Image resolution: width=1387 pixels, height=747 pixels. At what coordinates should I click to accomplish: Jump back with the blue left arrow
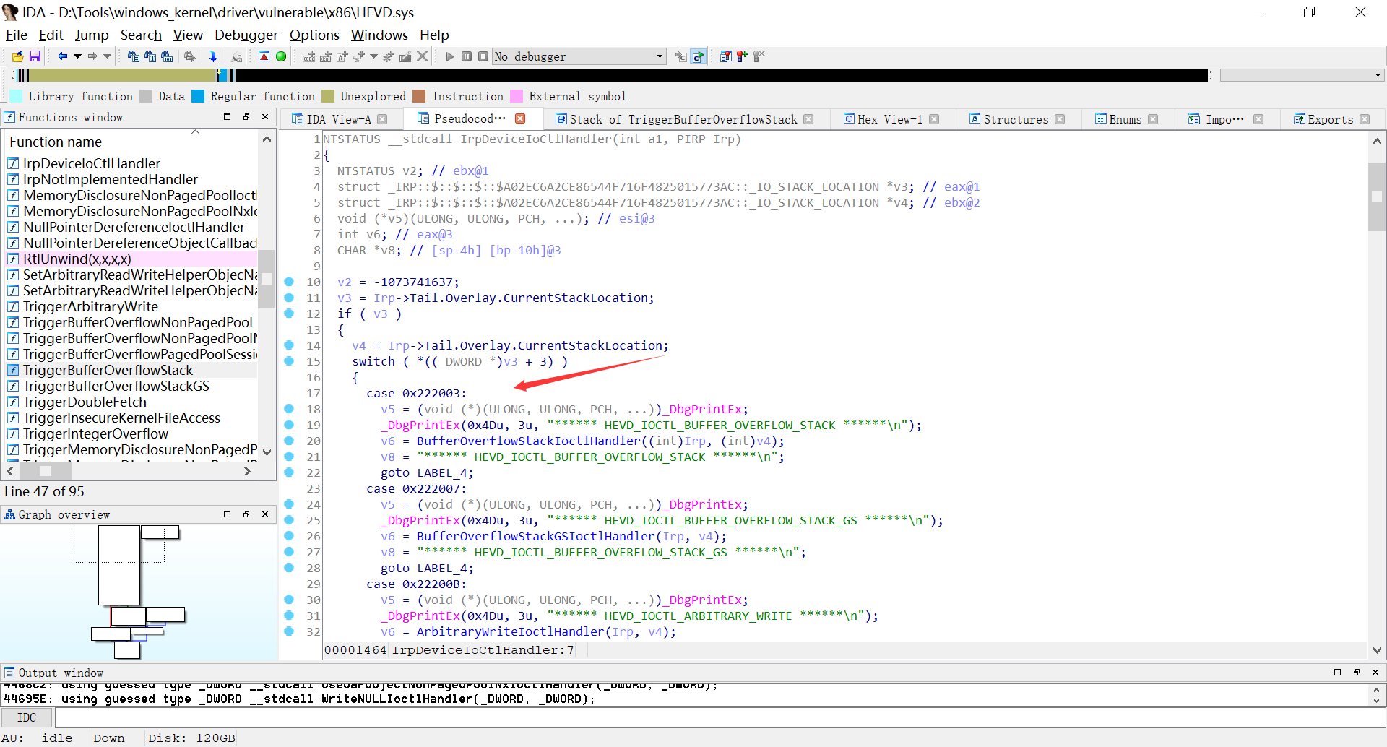(63, 56)
